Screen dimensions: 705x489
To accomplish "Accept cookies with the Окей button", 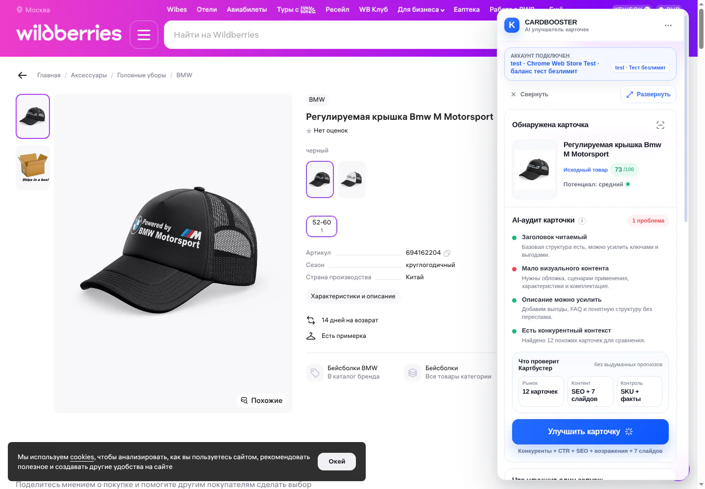I will [x=337, y=462].
